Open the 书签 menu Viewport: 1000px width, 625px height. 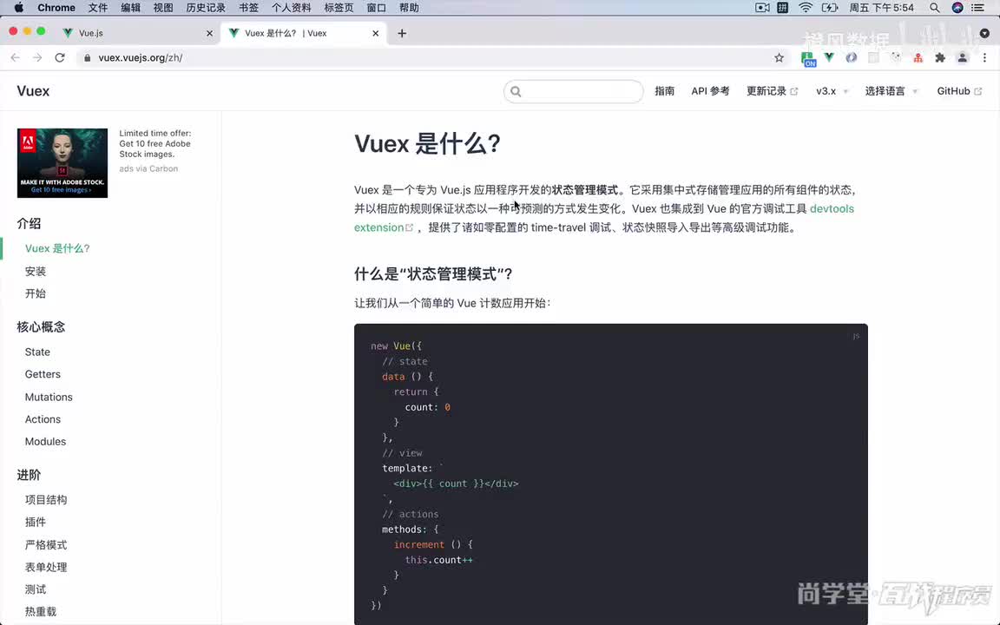click(x=248, y=8)
